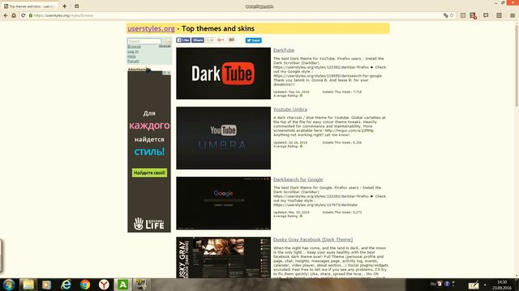Open the Youtube Umbra preview thumbnail
The width and height of the screenshot is (519, 291).
click(224, 138)
